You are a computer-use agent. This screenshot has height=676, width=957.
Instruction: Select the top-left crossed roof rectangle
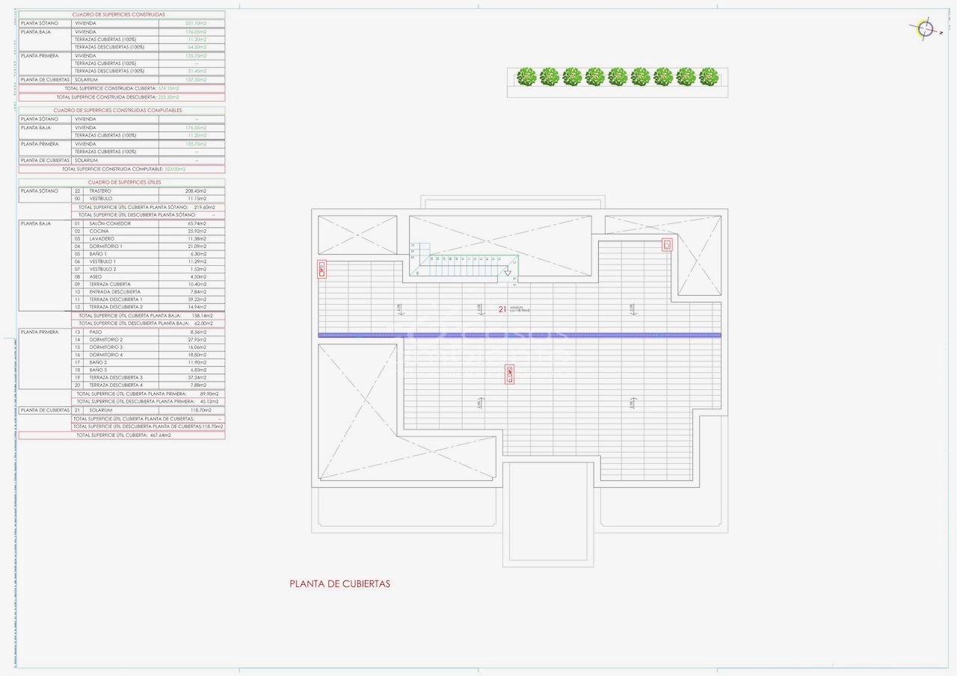click(x=357, y=235)
